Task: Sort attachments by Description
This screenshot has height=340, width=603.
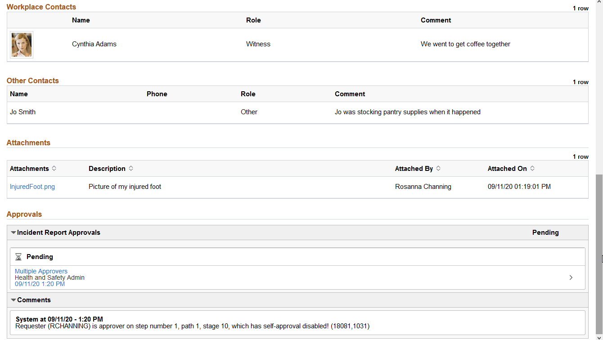Action: click(131, 168)
